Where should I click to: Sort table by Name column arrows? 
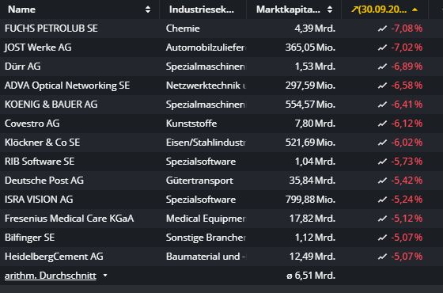148,10
